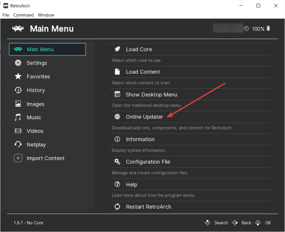Viewport: 285px width, 232px height.
Task: Open Load Core entry
Action: [x=190, y=49]
